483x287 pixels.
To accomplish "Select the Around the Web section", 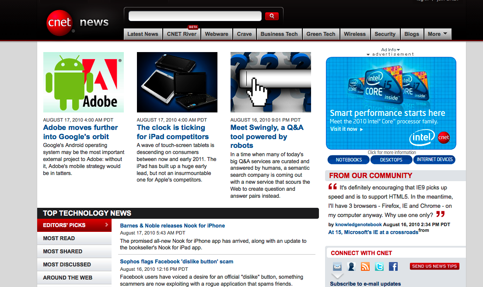I will click(74, 278).
